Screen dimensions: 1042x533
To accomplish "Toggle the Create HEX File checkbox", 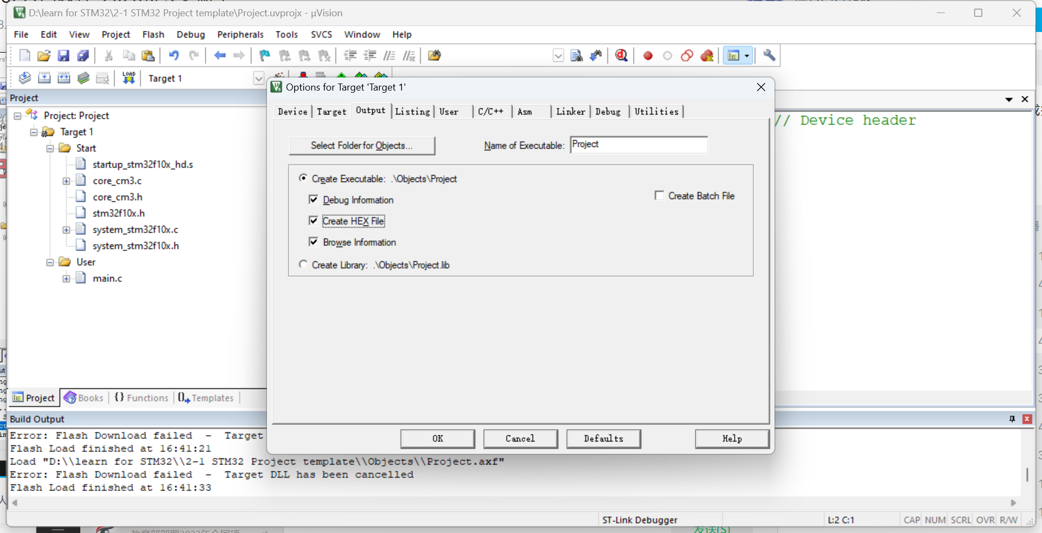I will coord(313,221).
